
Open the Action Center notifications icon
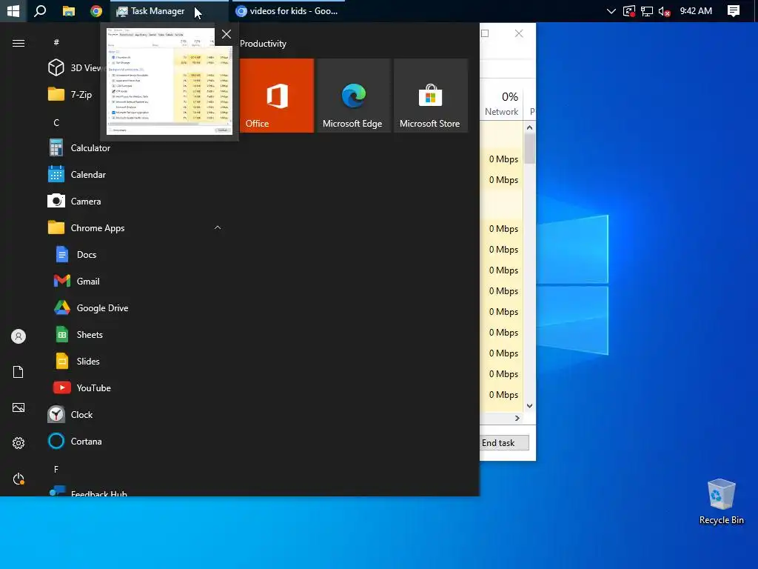click(734, 10)
